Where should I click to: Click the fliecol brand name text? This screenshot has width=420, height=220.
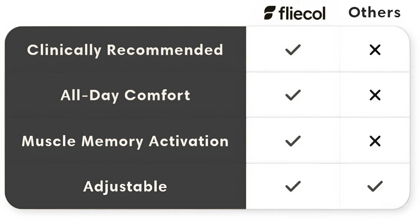click(x=302, y=13)
